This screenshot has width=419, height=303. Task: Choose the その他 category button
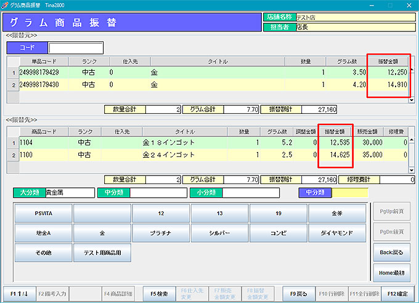(43, 252)
